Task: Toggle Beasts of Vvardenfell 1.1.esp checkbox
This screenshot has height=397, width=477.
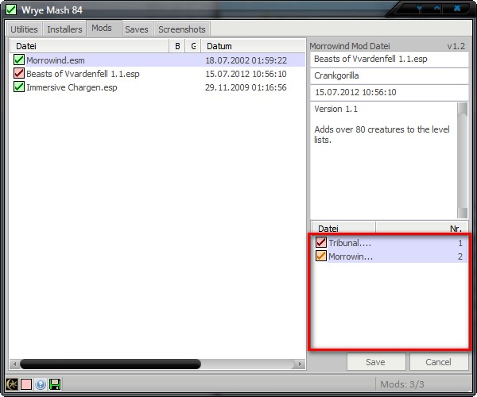Action: [x=19, y=73]
